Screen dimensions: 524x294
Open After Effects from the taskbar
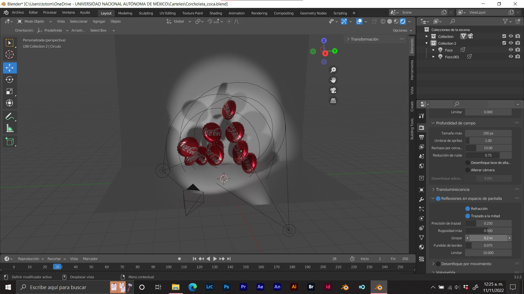point(260,287)
